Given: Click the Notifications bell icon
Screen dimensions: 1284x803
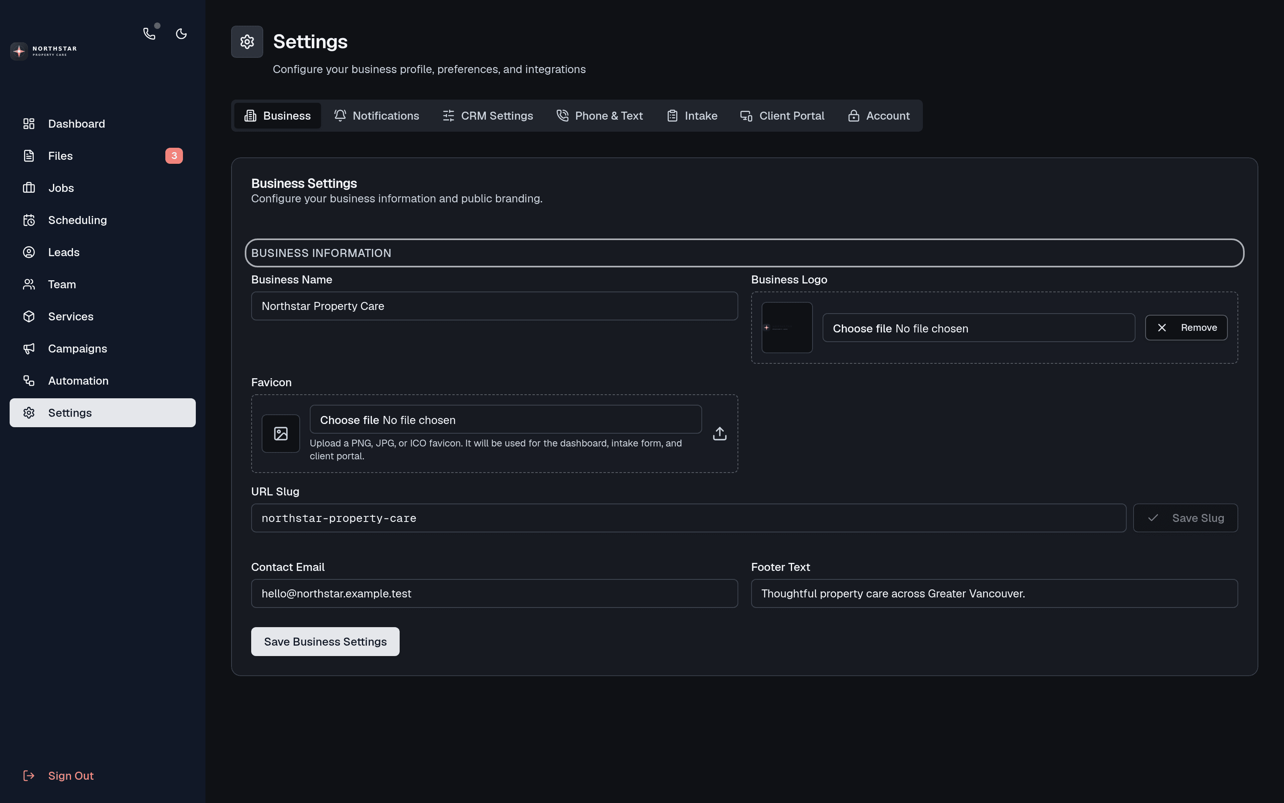Looking at the screenshot, I should click(340, 116).
